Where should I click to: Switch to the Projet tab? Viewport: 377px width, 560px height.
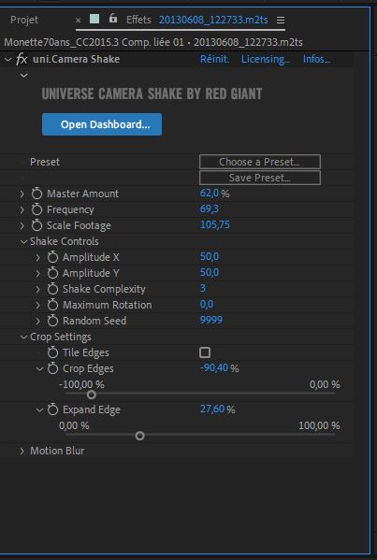coord(24,20)
